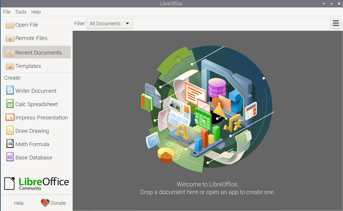The image size is (343, 211).
Task: Create a new Draw Drawing
Action: click(32, 131)
